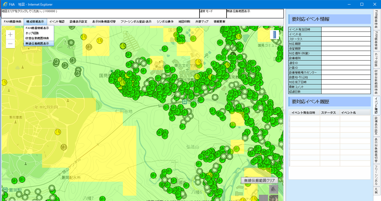Sort by イベント発生日時 column header

[x=303, y=113]
